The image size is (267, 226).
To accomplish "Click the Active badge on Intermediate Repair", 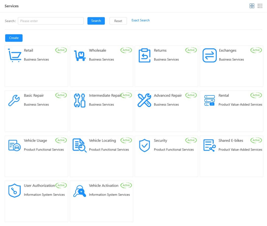I will pyautogui.click(x=126, y=95).
